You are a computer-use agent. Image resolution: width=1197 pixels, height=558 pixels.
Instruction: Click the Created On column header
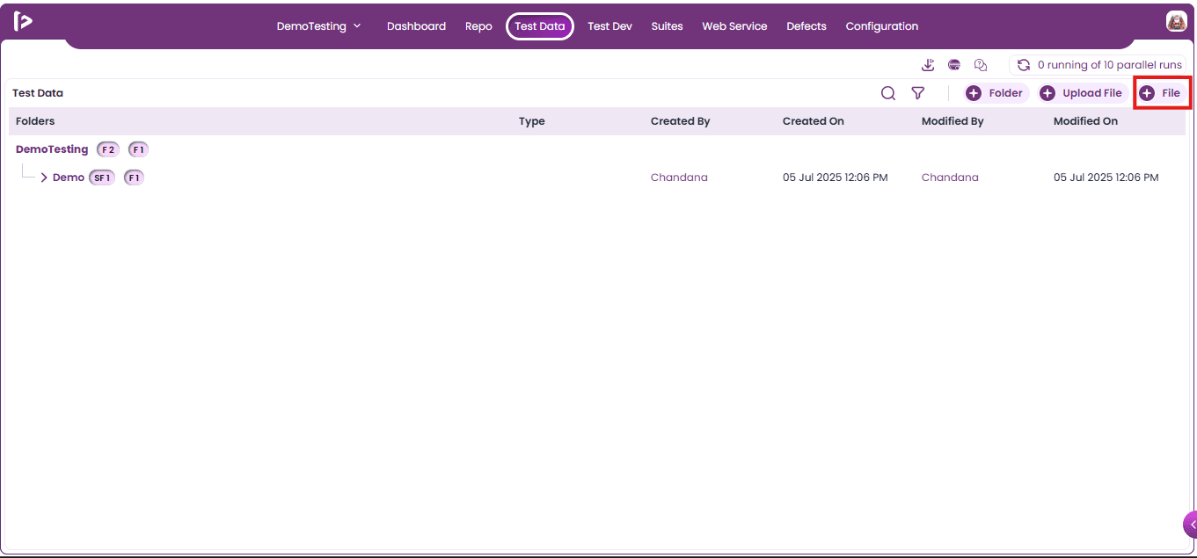coord(814,121)
